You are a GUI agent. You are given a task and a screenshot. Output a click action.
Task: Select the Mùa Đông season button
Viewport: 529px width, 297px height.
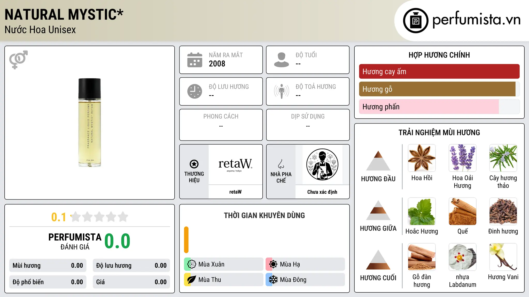305,280
